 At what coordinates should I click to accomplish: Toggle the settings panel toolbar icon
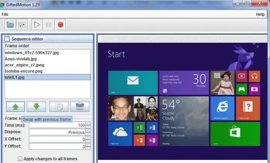[x=22, y=25]
